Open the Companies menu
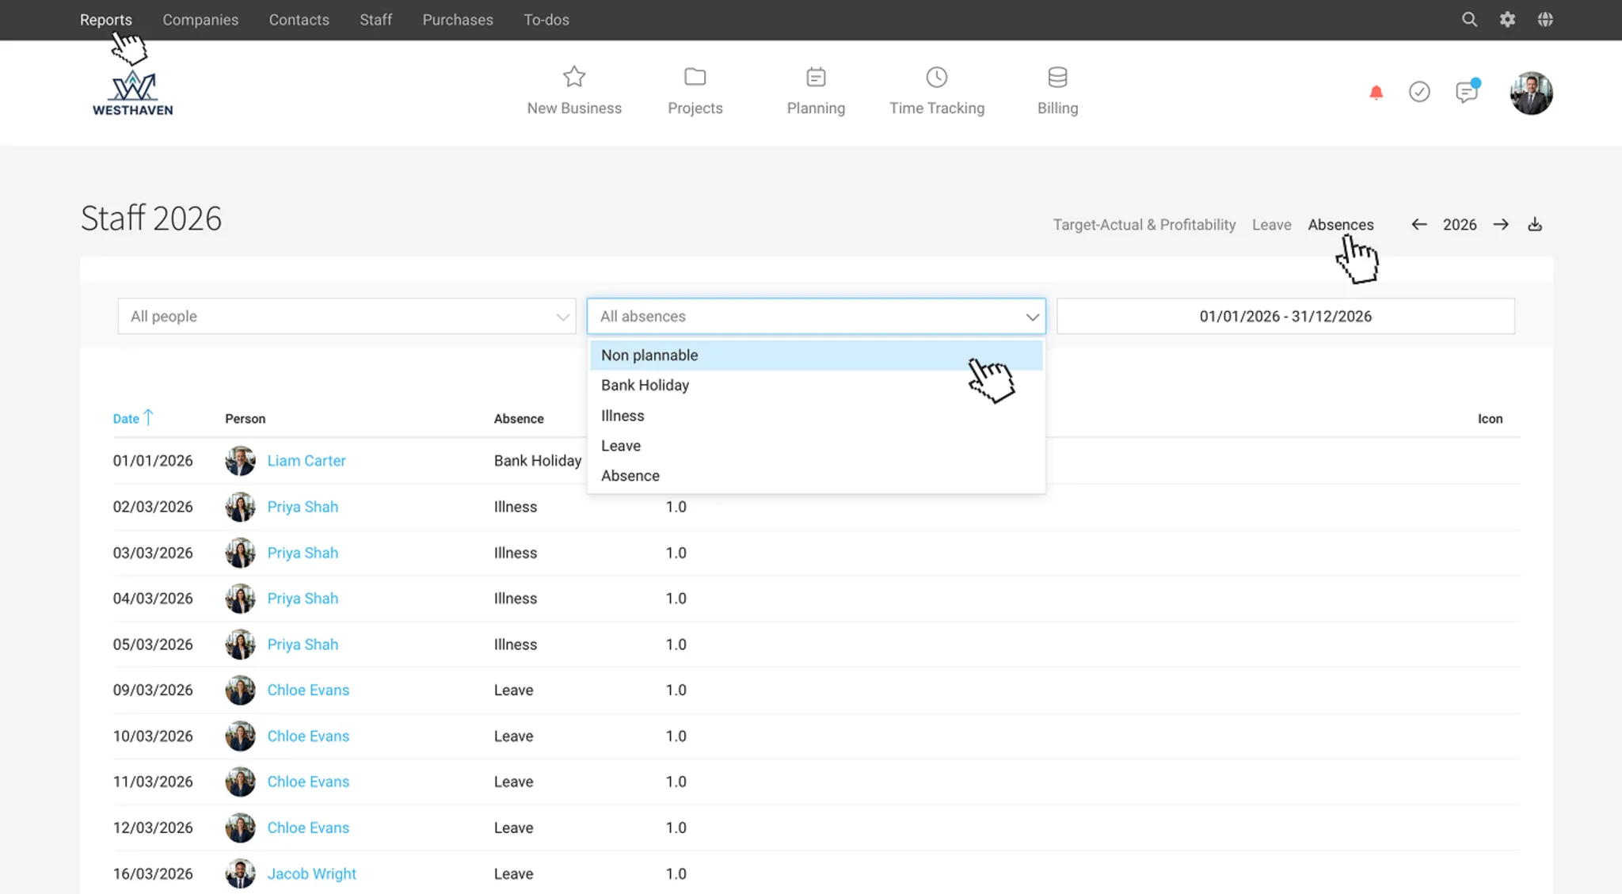 (x=200, y=20)
